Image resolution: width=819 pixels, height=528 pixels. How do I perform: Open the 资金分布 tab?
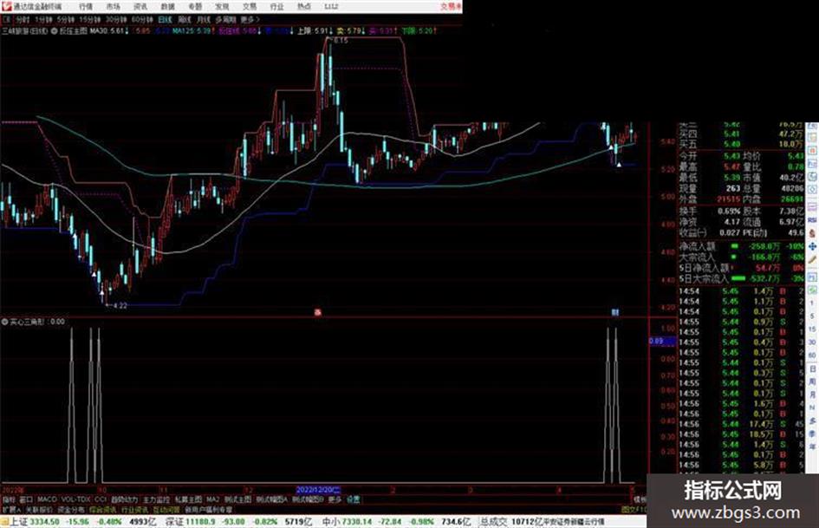(70, 510)
